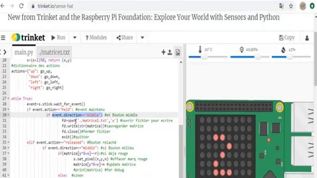
Task: Switch to the ./matrice1.txt tab
Action: (54, 52)
